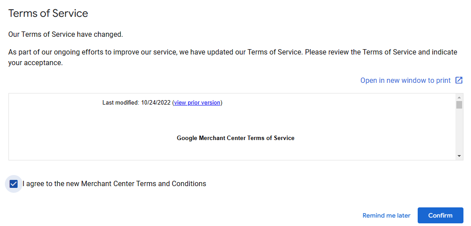The width and height of the screenshot is (471, 226).
Task: Click the scrollbar down arrow in terms box
Action: tap(459, 156)
